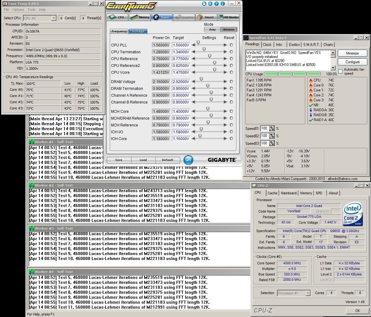Click the SpeedFan log scroll down arrow

click(333, 68)
